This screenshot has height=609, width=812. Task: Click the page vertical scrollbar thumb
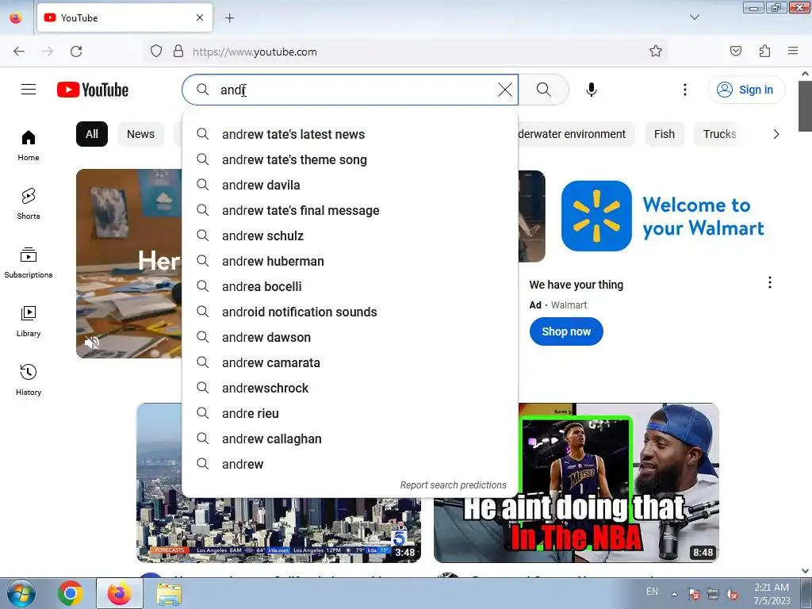[x=806, y=106]
